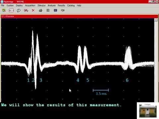Viewport: 159px width, 119px height.
Task: Restore down the Synergy window
Action: [x=153, y=2]
